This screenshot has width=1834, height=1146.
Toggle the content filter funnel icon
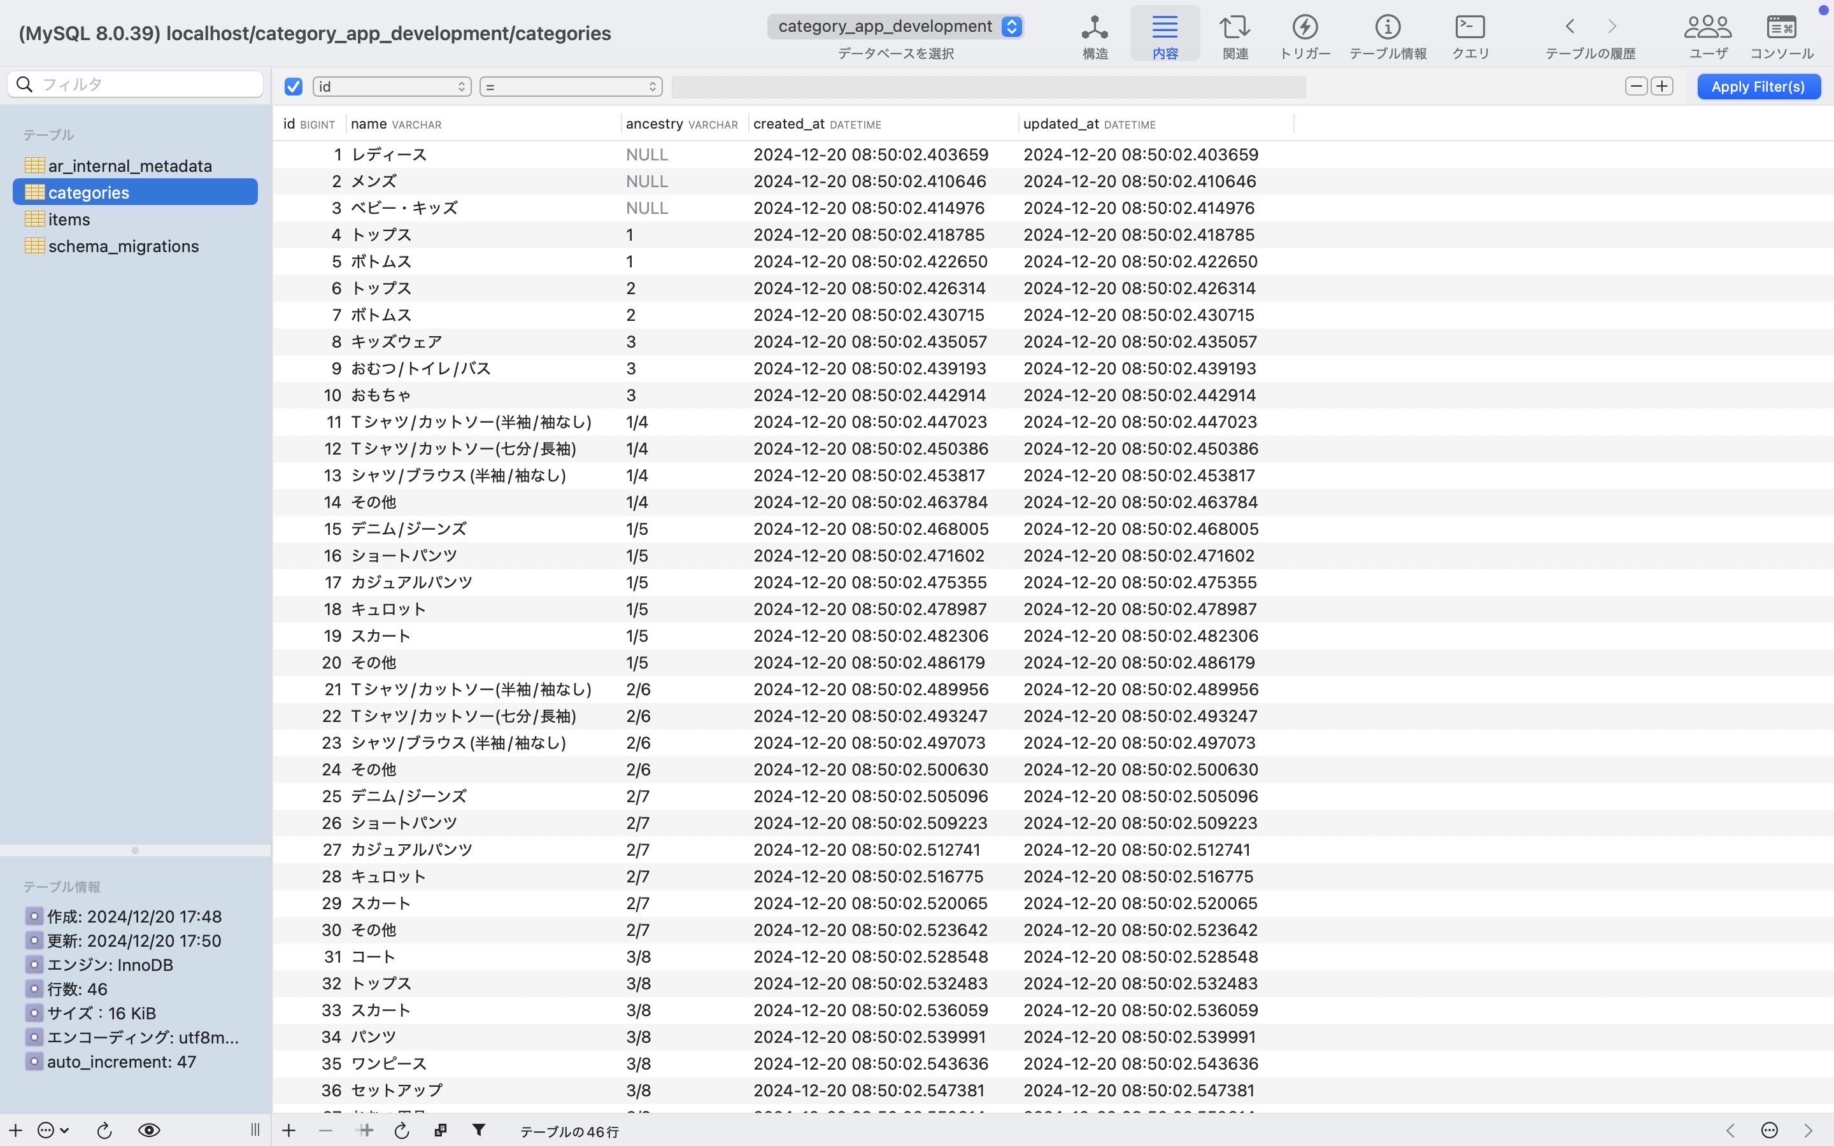coord(479,1130)
